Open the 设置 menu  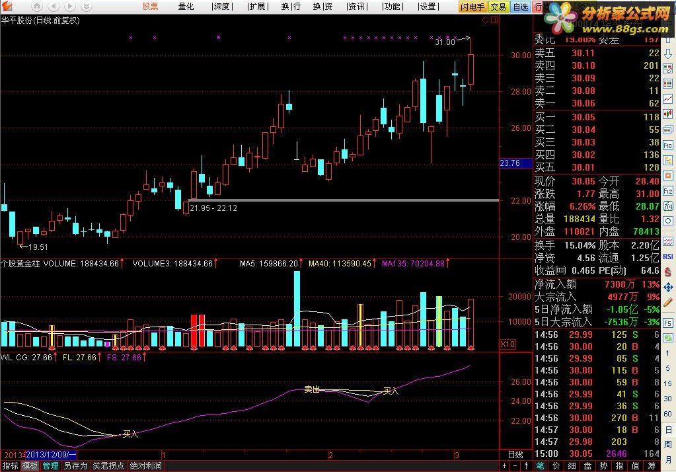[428, 7]
